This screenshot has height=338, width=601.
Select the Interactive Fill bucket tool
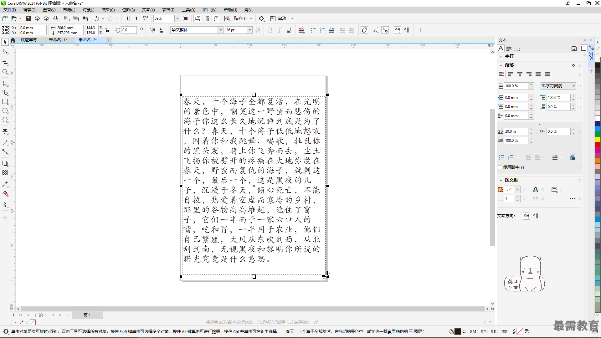click(5, 193)
